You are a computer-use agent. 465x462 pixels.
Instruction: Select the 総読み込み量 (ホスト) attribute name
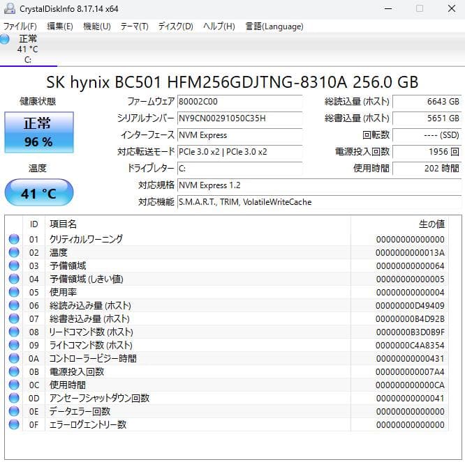pyautogui.click(x=90, y=305)
